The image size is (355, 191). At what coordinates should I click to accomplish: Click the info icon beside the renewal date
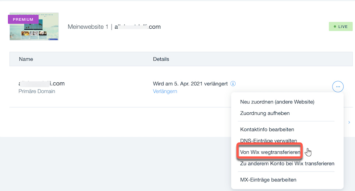(233, 84)
